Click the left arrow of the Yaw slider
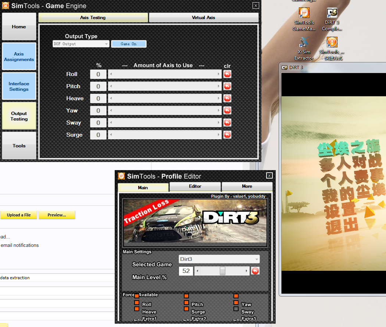This screenshot has height=327, width=386. point(111,111)
